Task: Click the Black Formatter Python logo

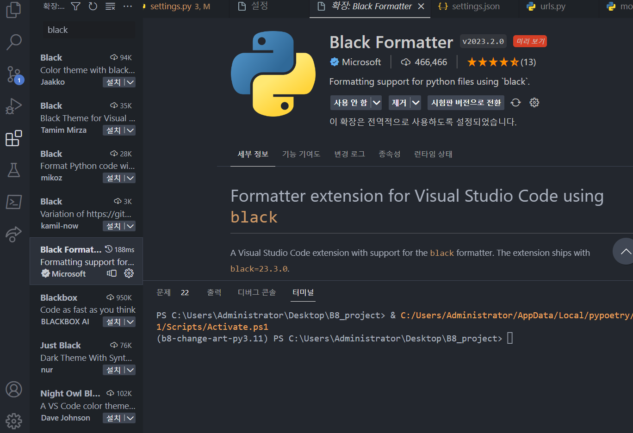Action: click(273, 74)
